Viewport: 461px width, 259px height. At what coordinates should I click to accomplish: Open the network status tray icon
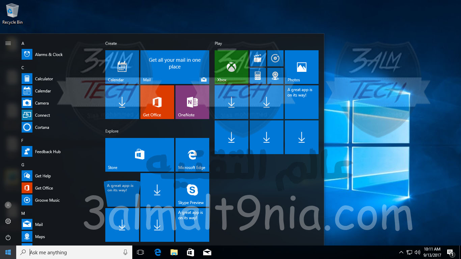click(x=409, y=252)
